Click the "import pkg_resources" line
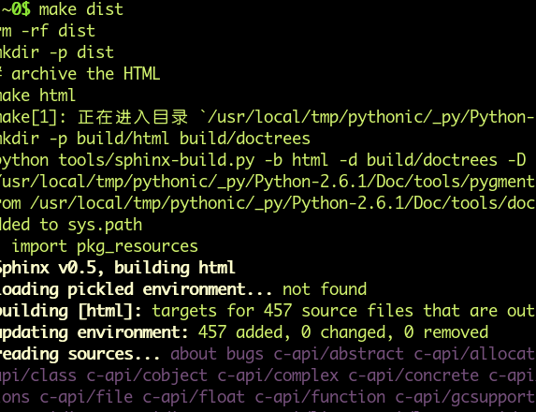This screenshot has height=412, width=536. (x=105, y=246)
